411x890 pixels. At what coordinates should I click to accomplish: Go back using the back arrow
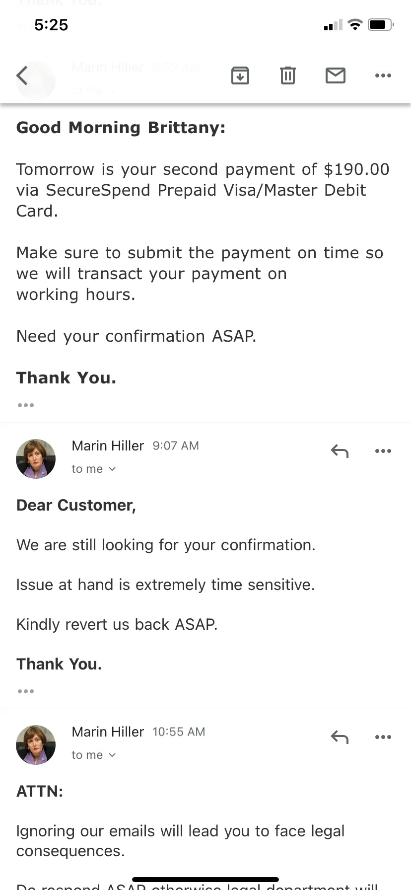tap(22, 75)
